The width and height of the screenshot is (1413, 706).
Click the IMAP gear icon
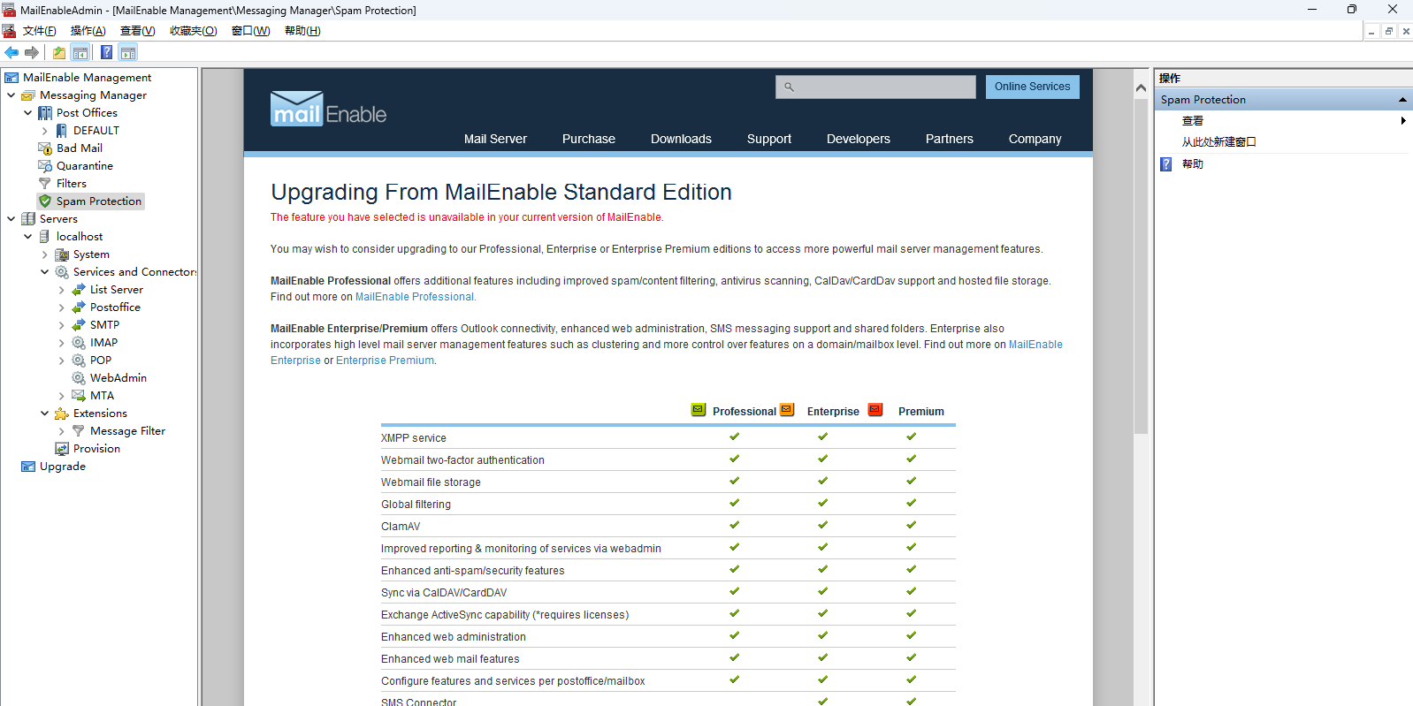pyautogui.click(x=79, y=343)
